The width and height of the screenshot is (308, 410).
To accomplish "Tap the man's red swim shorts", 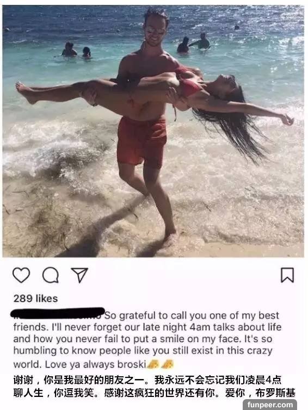I will click(141, 142).
